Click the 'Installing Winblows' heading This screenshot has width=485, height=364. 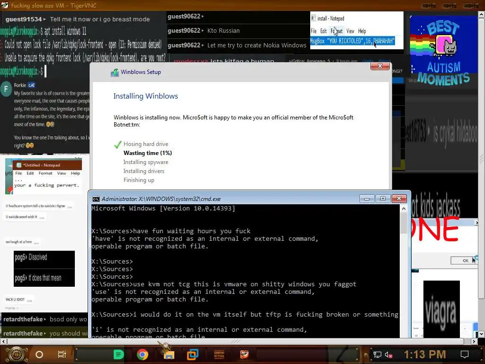point(146,96)
